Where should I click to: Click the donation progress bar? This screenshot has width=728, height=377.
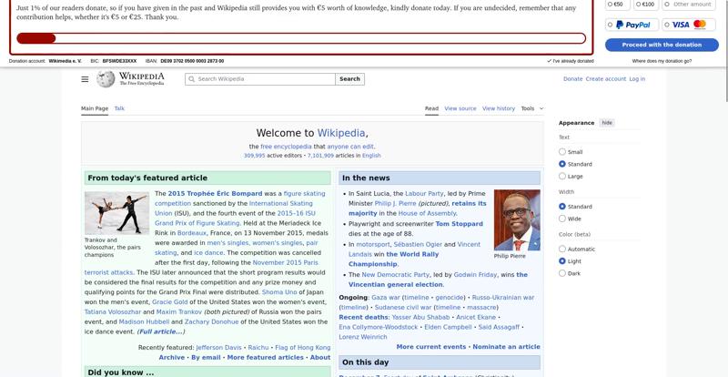click(x=301, y=38)
